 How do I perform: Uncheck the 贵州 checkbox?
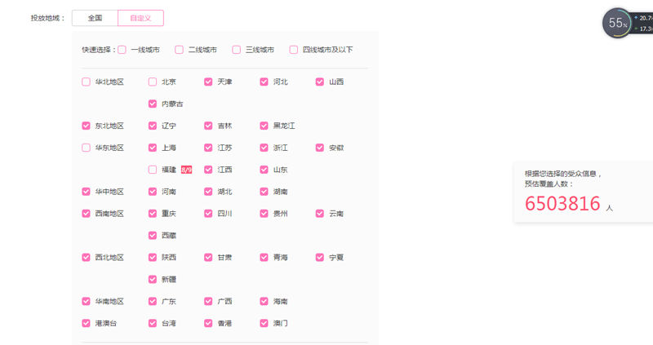pos(264,214)
